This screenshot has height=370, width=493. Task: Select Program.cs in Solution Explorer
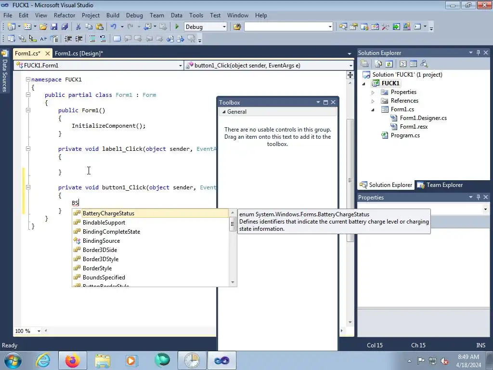405,135
